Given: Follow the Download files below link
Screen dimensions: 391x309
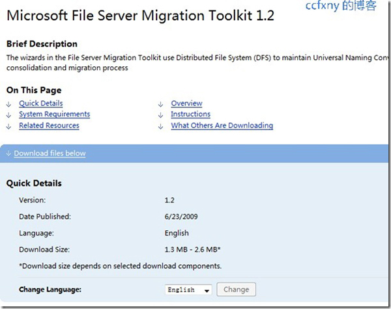Looking at the screenshot, I should tap(50, 154).
